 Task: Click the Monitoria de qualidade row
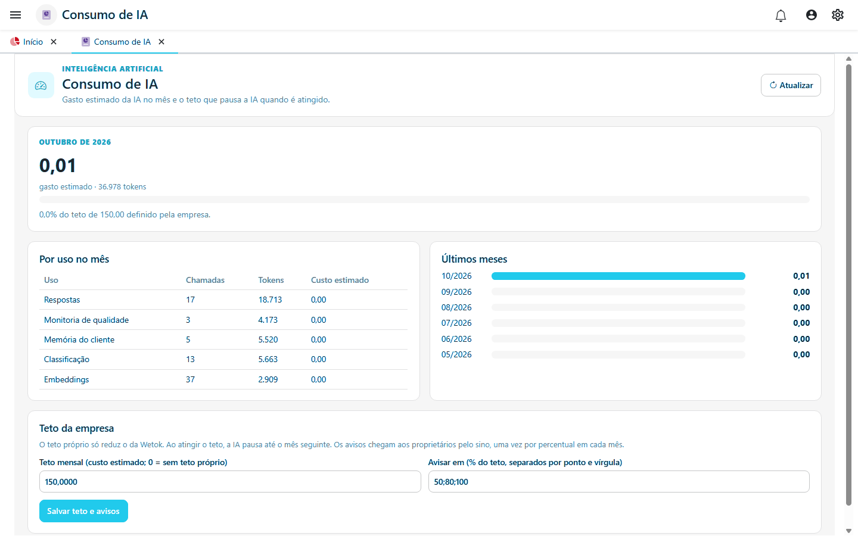point(223,320)
